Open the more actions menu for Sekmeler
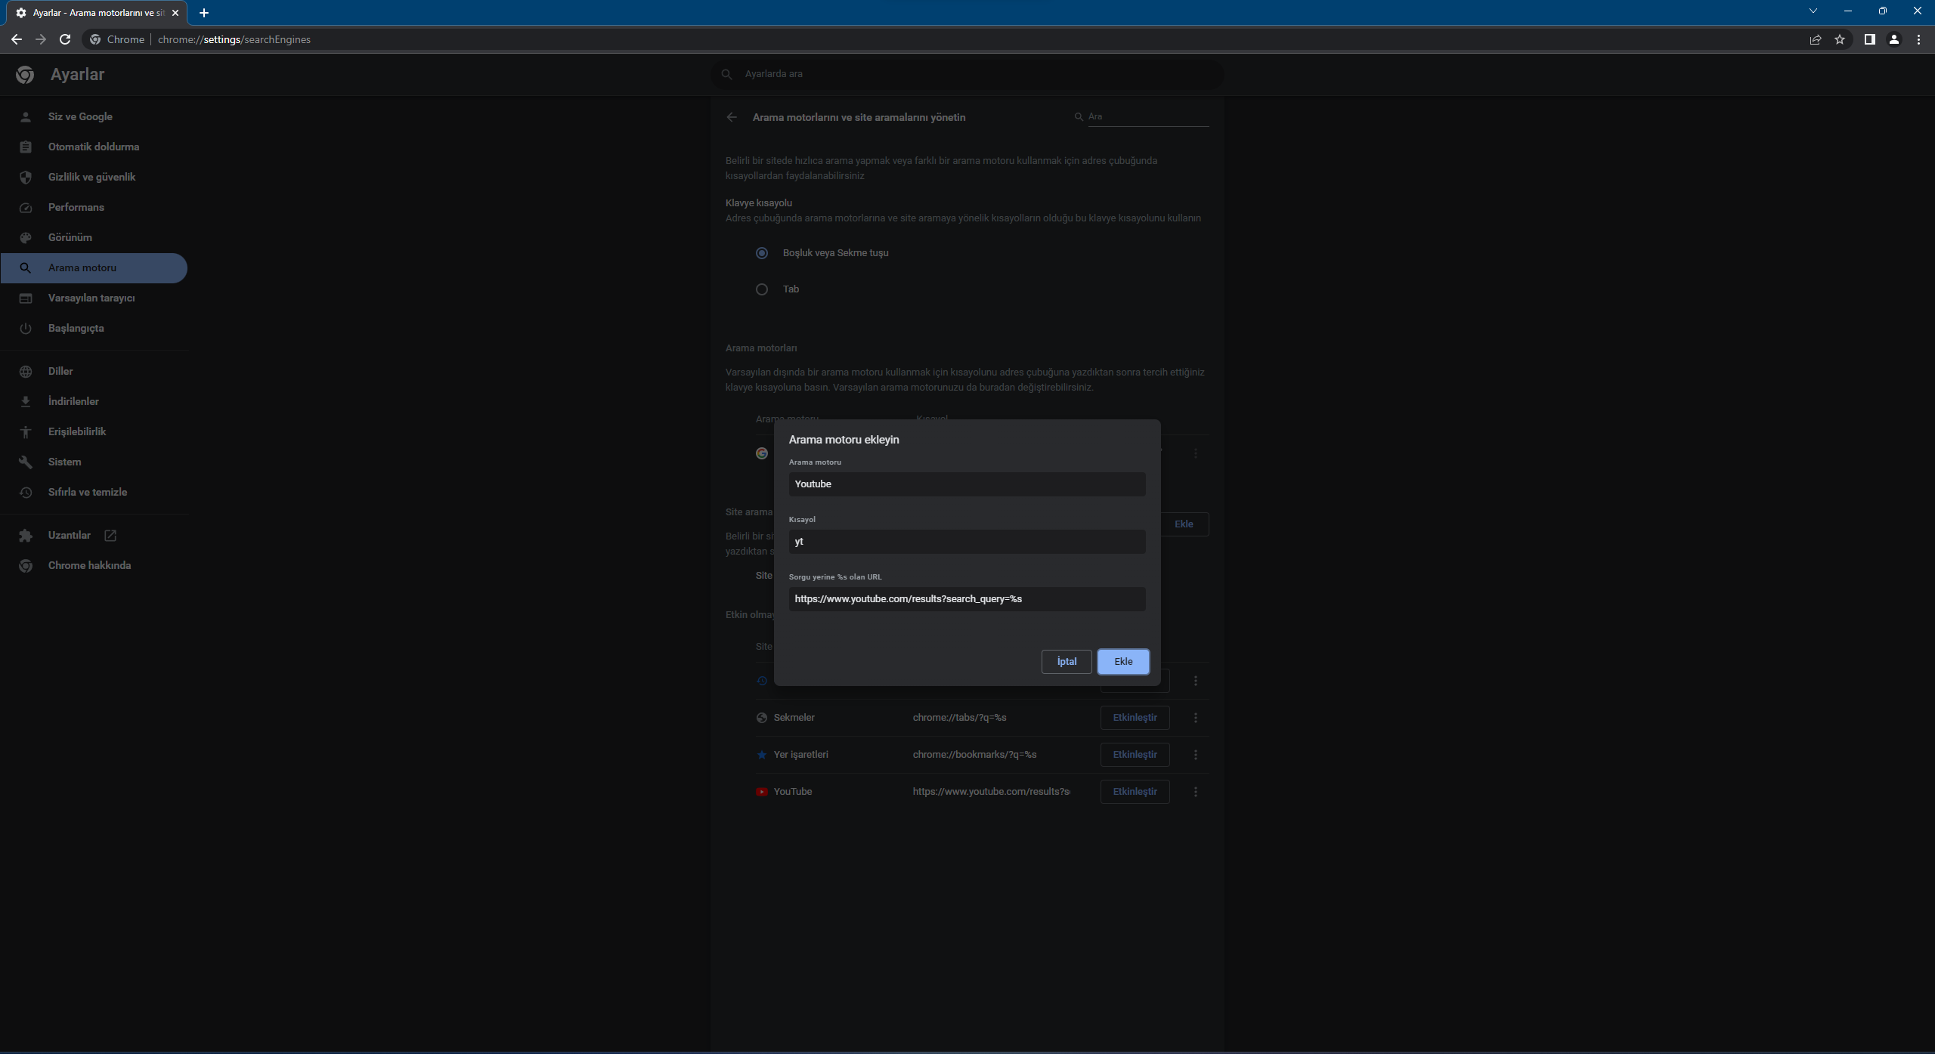This screenshot has width=1935, height=1054. (1195, 718)
